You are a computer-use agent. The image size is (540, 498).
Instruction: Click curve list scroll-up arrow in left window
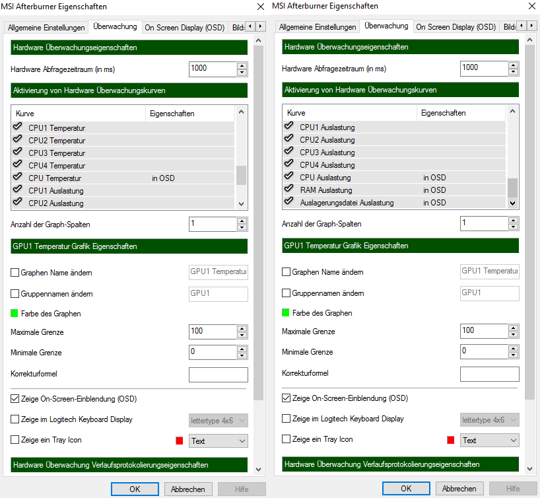coord(242,112)
